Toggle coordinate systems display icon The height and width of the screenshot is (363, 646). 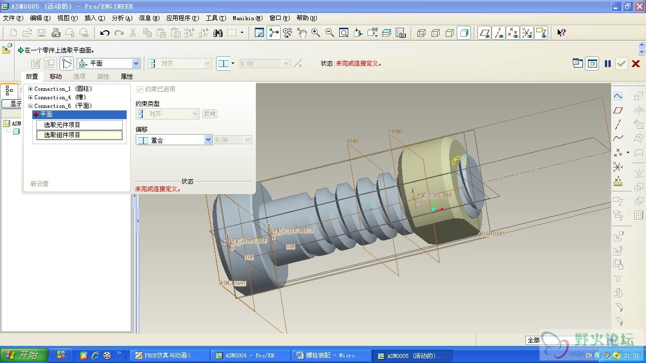(x=527, y=33)
